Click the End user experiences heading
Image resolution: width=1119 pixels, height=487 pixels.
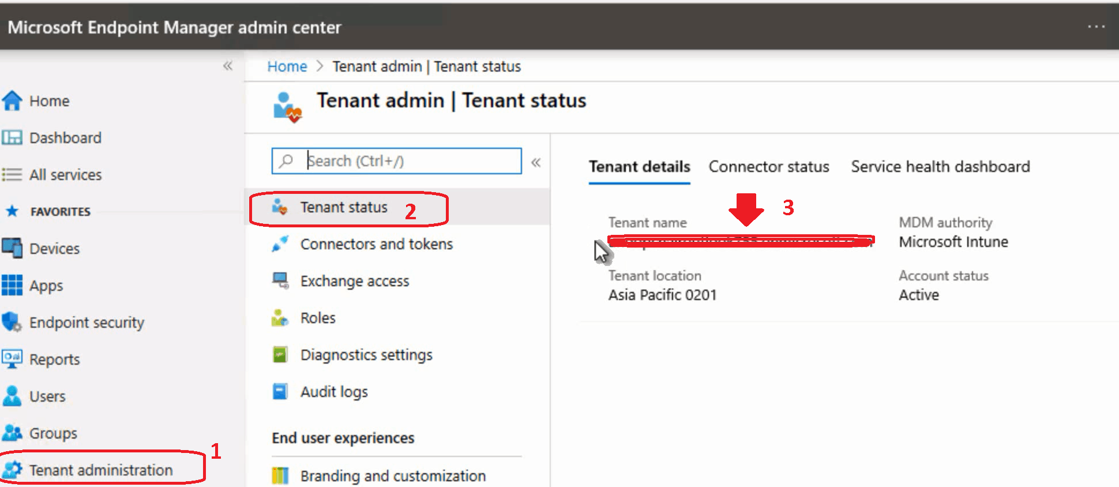pyautogui.click(x=343, y=439)
